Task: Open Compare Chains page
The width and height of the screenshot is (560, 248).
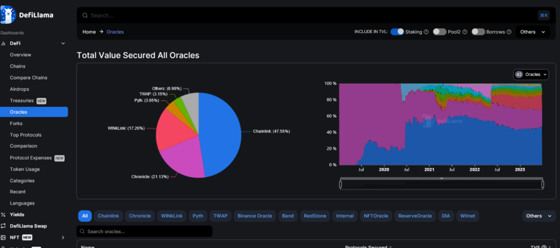Action: tap(29, 78)
